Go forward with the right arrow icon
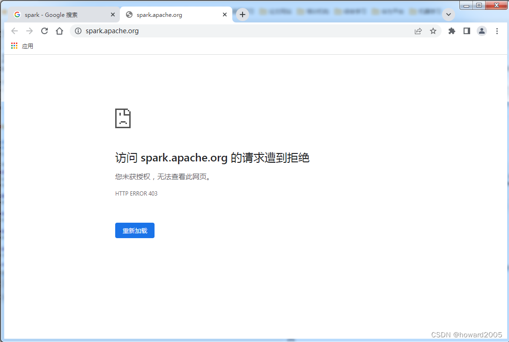 tap(30, 31)
